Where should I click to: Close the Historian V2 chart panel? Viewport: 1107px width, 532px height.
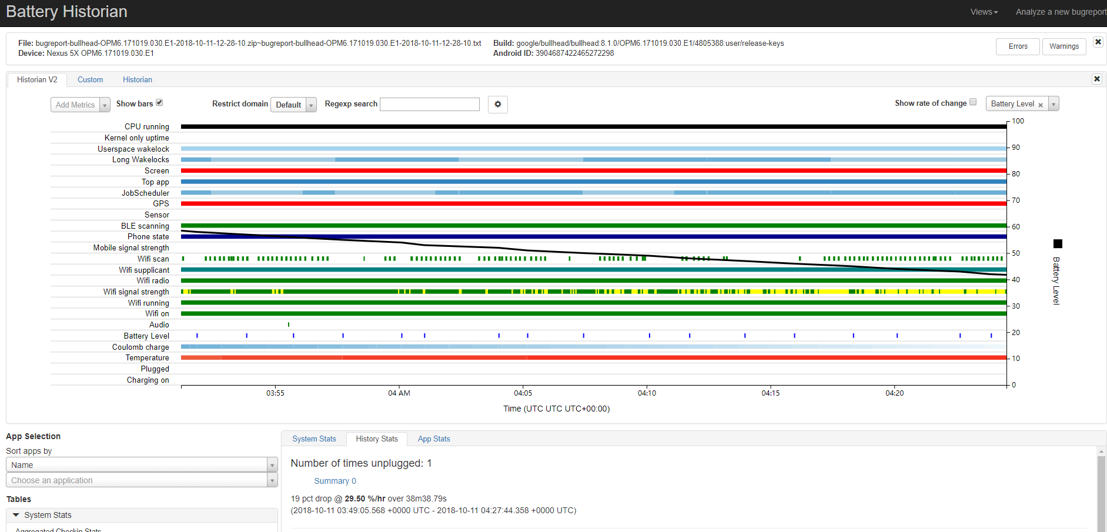[1096, 79]
